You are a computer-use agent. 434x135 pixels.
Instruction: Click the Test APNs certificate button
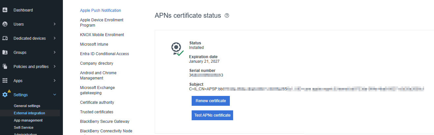tap(212, 115)
